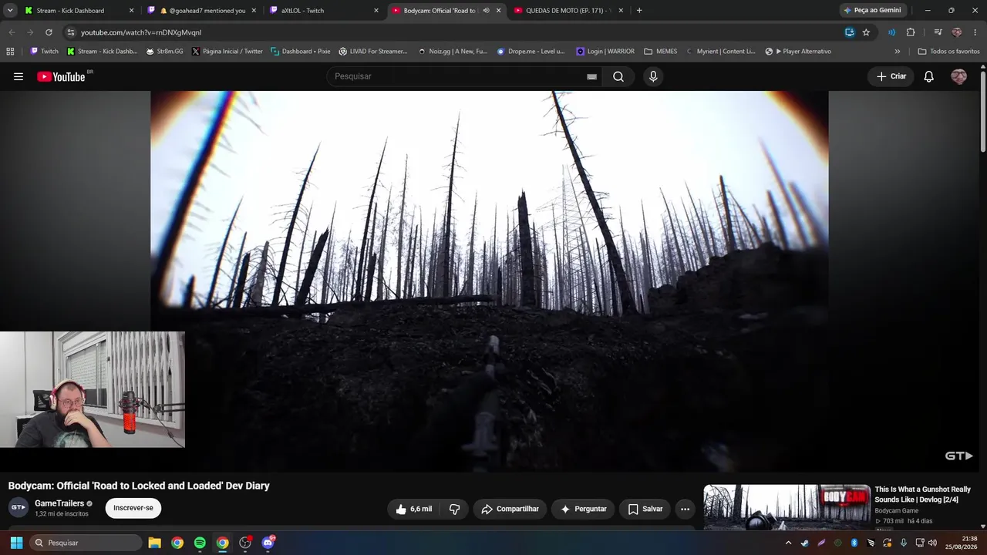Screen dimensions: 987x555
Task: Open the Windows Start menu
Action: click(x=16, y=543)
